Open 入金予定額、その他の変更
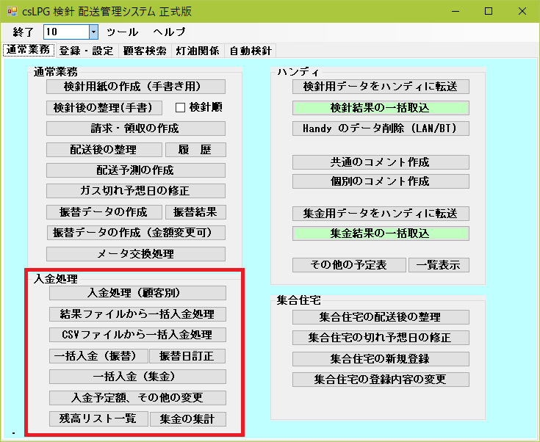This screenshot has width=540, height=442. coord(137,398)
